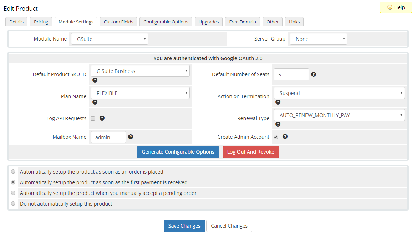Open the Server Group dropdown
The image size is (416, 234).
[318, 39]
